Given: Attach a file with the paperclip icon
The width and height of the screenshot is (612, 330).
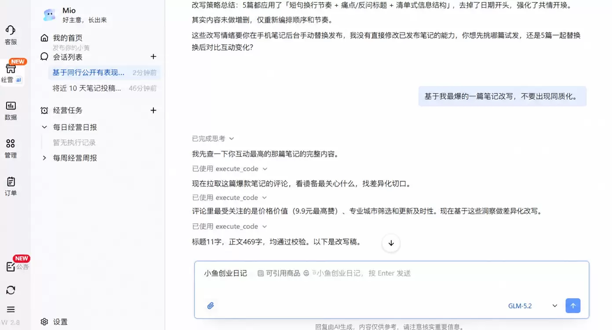Looking at the screenshot, I should [x=211, y=306].
